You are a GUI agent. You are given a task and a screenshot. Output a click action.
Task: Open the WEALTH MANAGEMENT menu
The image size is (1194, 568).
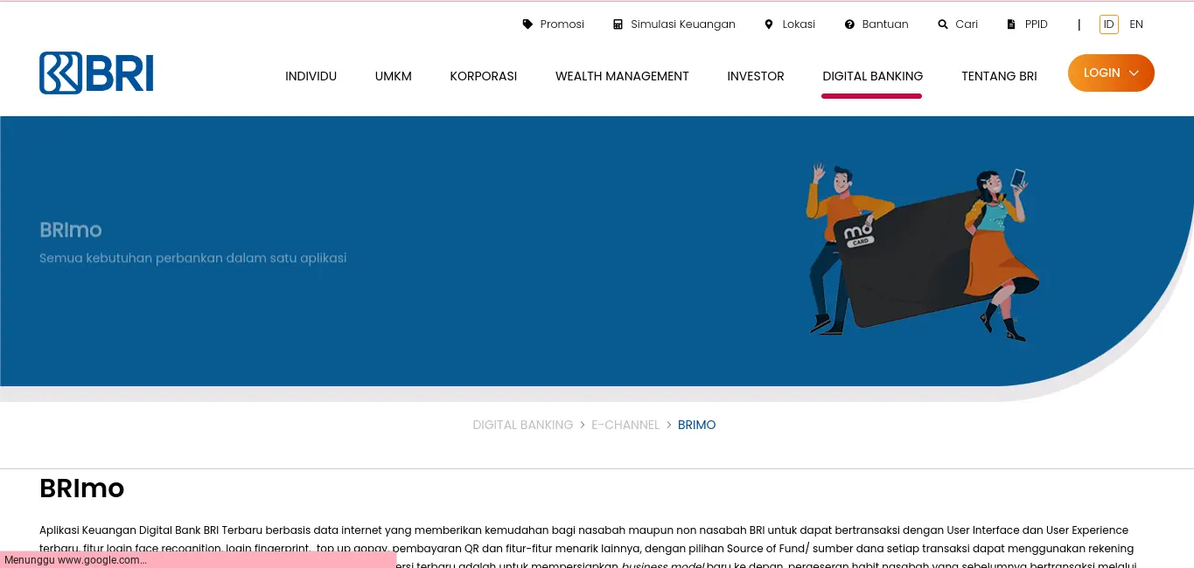622,76
